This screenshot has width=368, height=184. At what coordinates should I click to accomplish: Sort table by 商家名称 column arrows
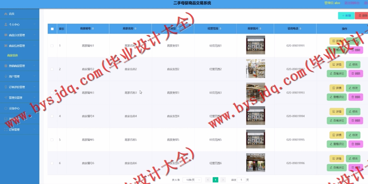pos(135,29)
